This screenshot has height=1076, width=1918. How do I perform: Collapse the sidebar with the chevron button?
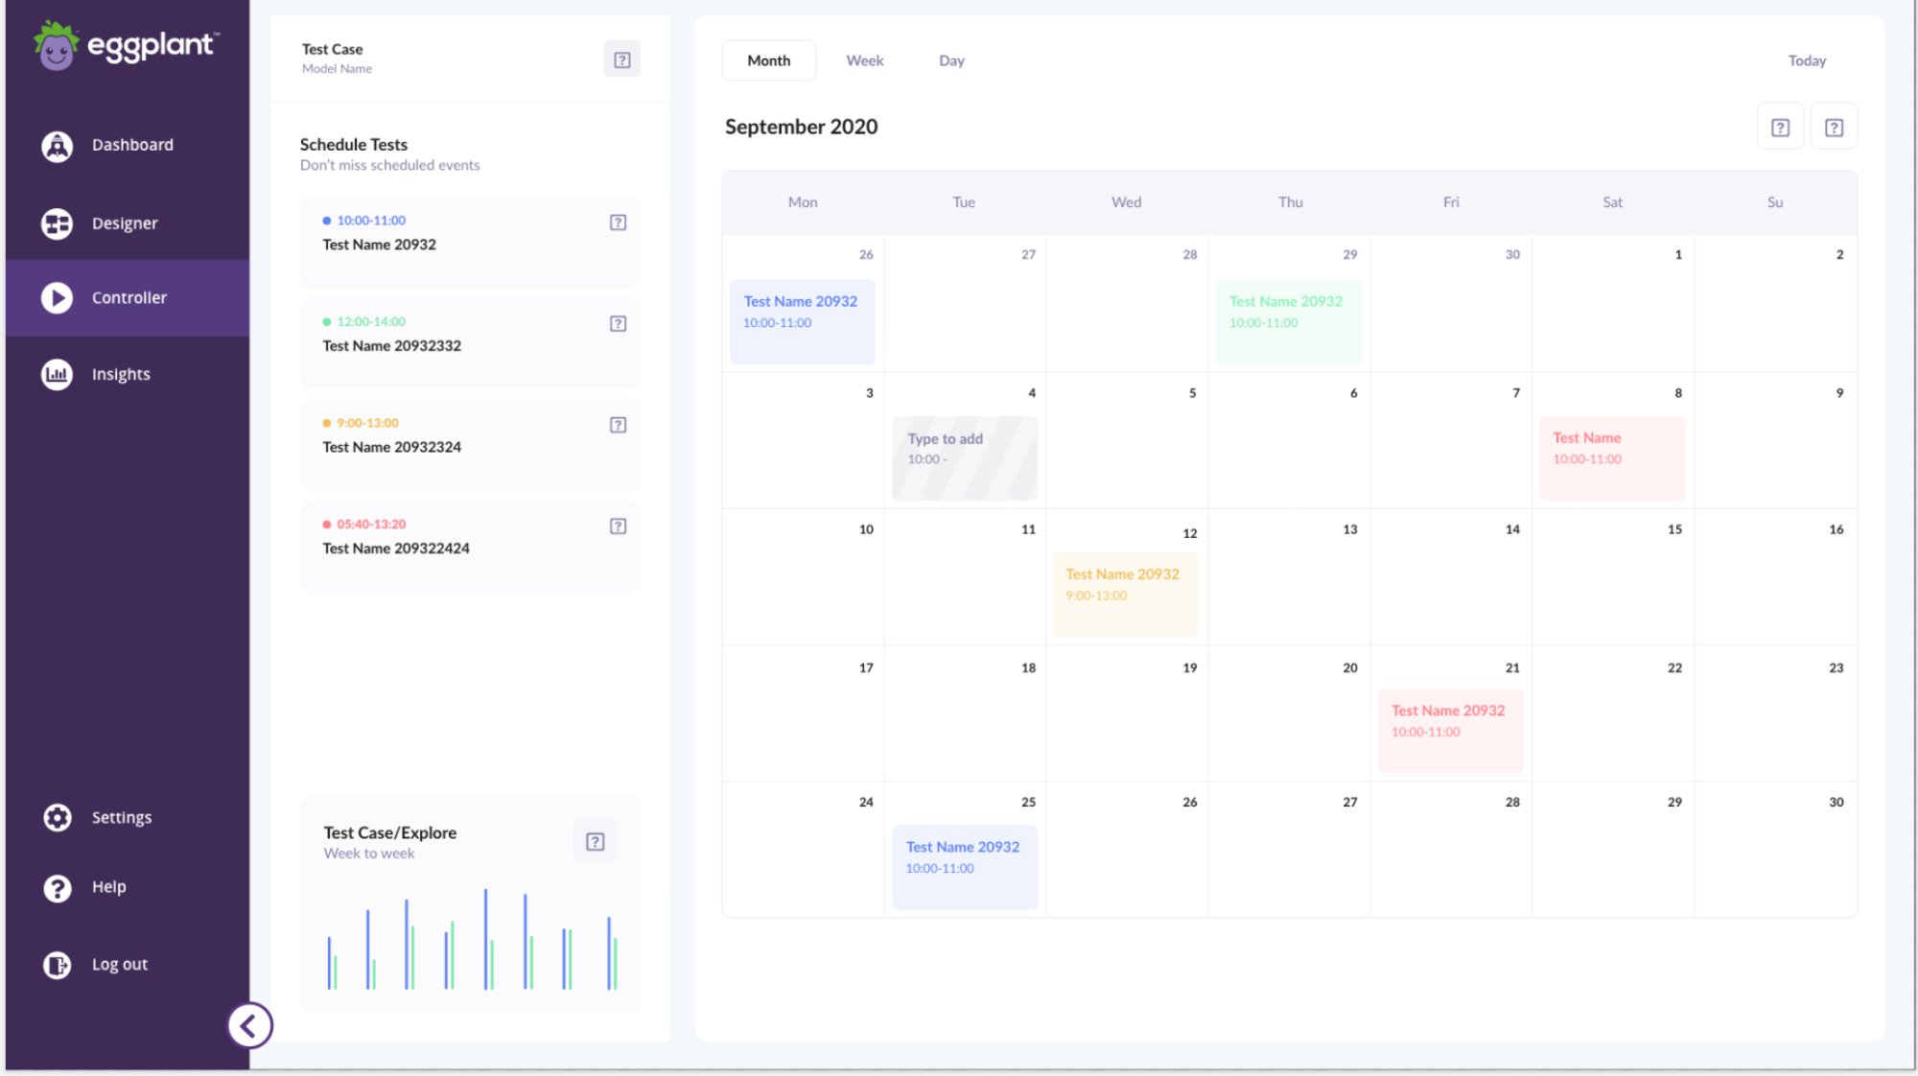pos(250,1026)
